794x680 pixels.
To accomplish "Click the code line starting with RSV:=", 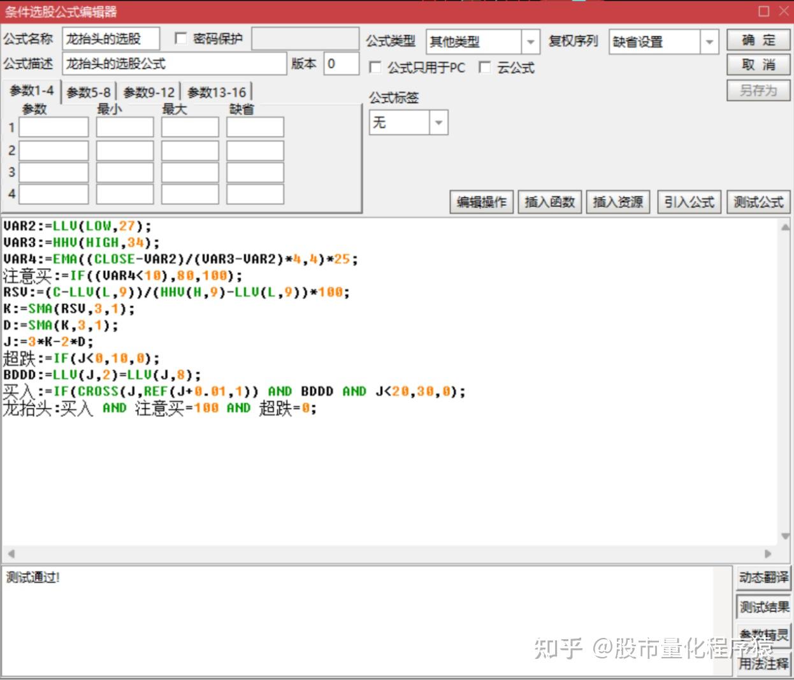I will (x=177, y=293).
